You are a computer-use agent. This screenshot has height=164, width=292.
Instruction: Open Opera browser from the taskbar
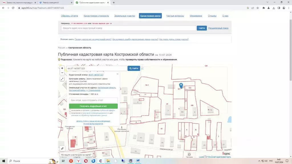(86, 161)
